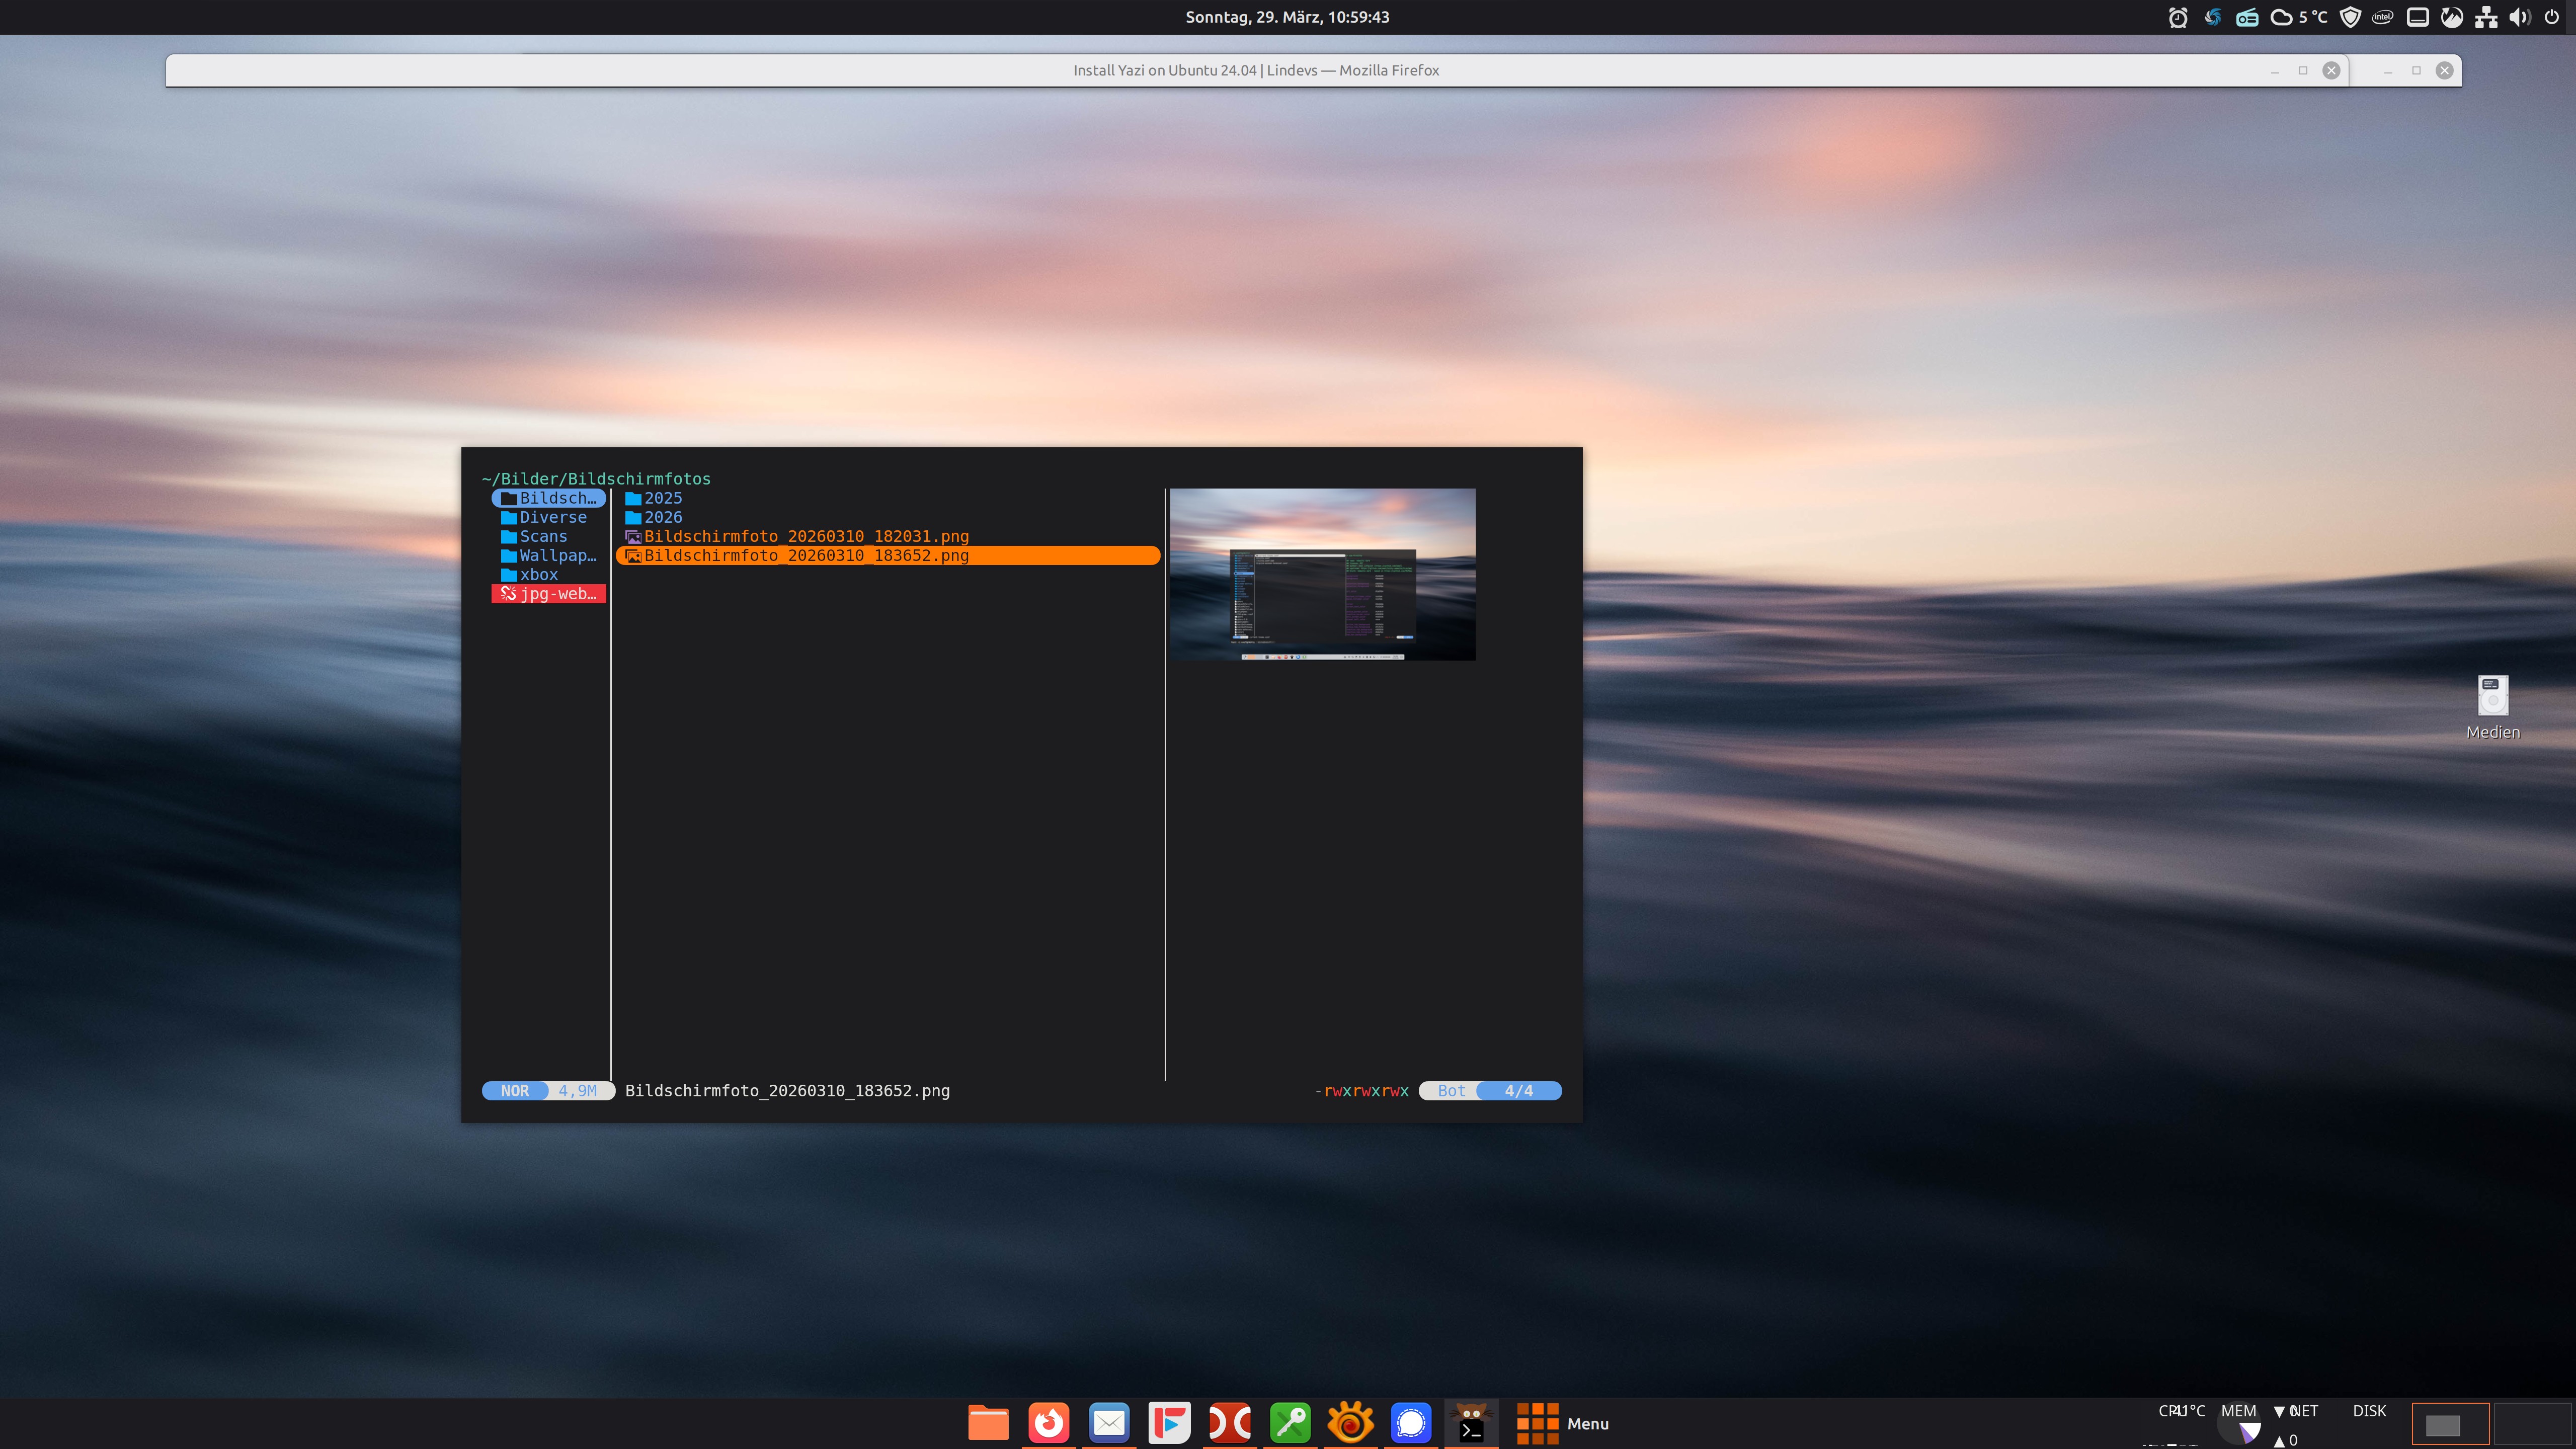The height and width of the screenshot is (1449, 2576).
Task: Select file Bildschirmfoto_20260310_182031.png
Action: pos(805,536)
